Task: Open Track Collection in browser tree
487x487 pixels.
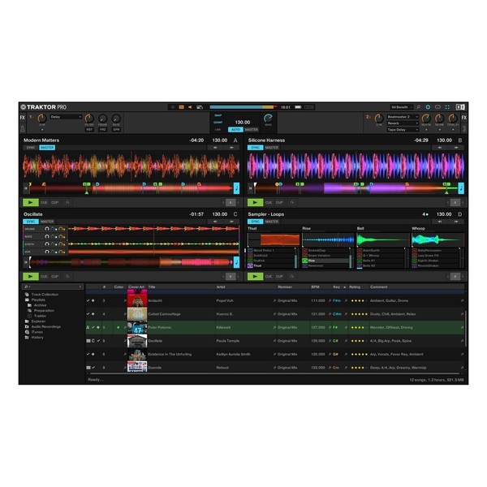Action: (x=45, y=295)
